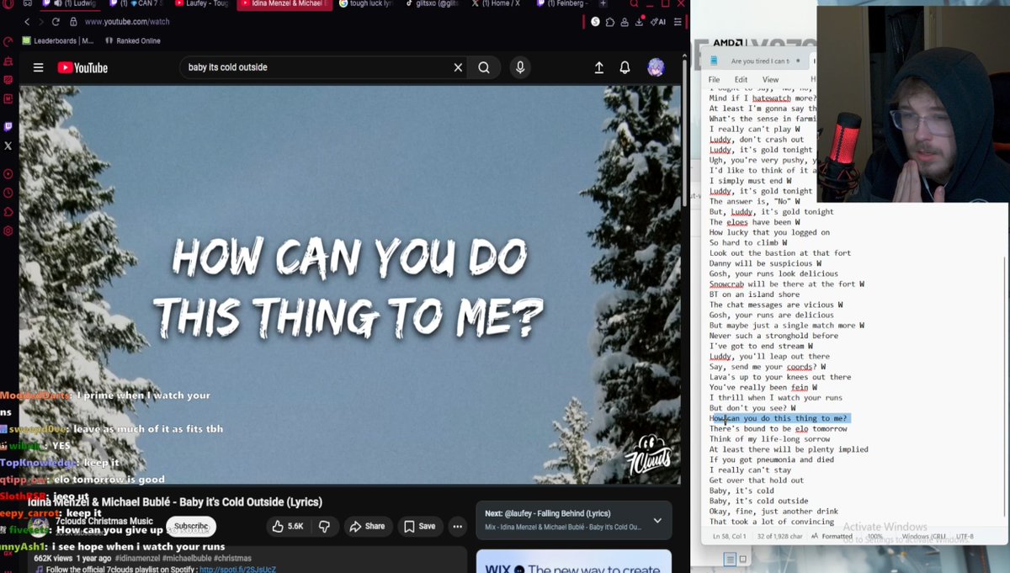This screenshot has width=1010, height=573.
Task: Click the line 'Okay, fine, just another drink'
Action: (x=772, y=512)
